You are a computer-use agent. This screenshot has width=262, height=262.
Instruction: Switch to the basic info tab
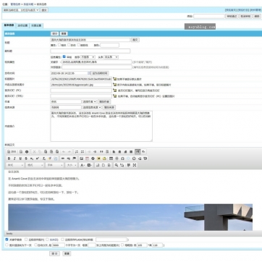click(9, 25)
